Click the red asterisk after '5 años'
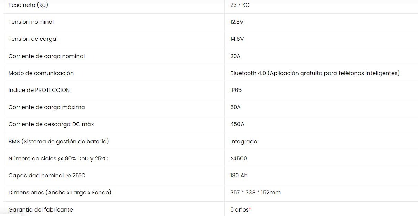The width and height of the screenshot is (418, 216). click(250, 209)
